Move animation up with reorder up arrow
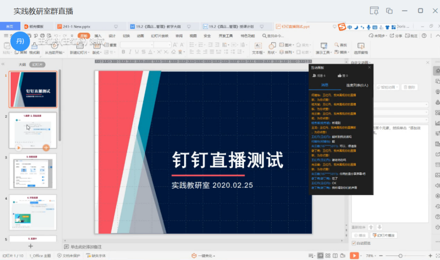 point(371,227)
